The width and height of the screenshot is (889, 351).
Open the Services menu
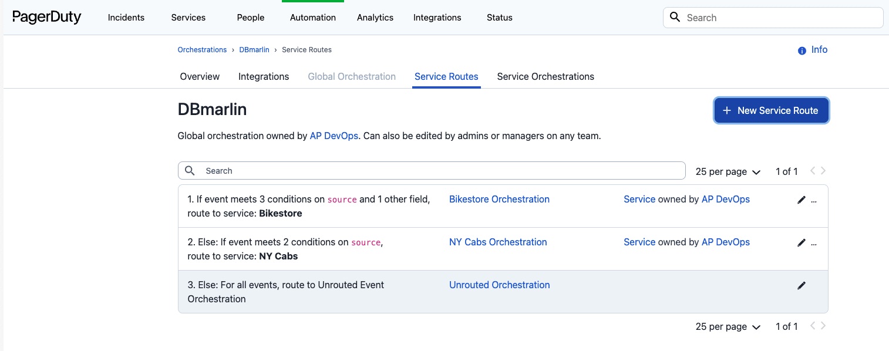[188, 18]
